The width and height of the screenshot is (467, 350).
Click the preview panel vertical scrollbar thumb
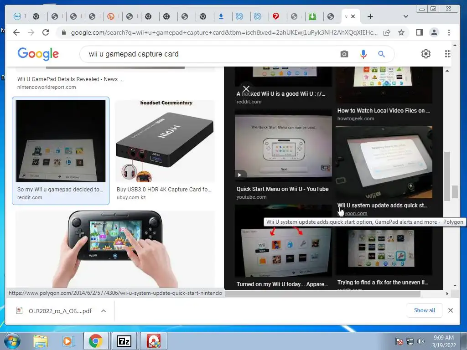(447, 176)
